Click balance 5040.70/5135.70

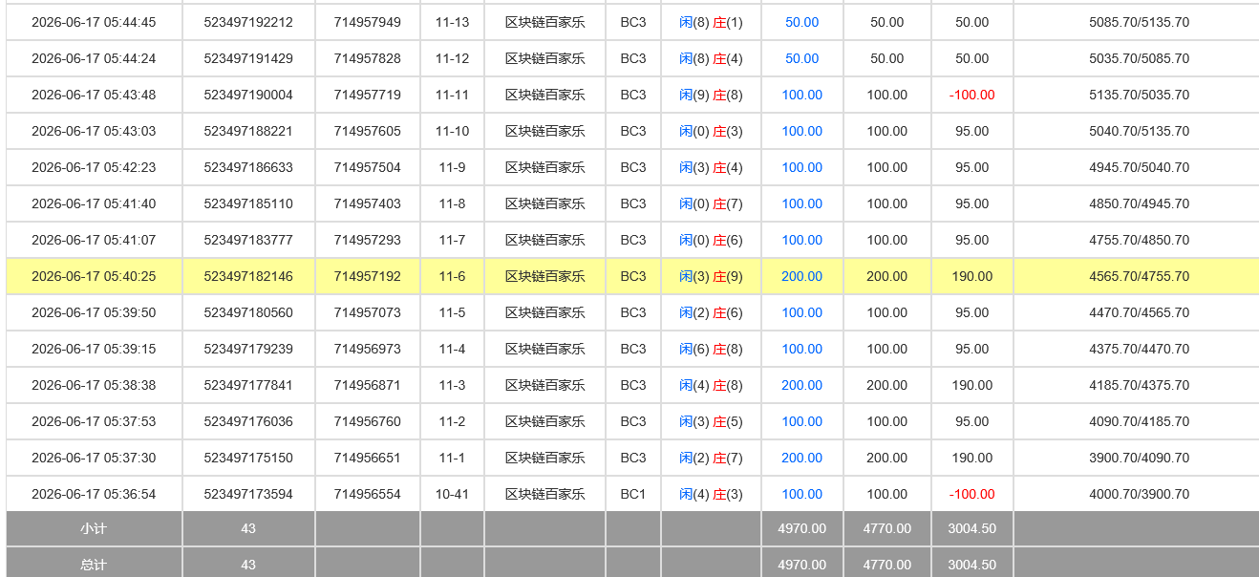pos(1140,131)
